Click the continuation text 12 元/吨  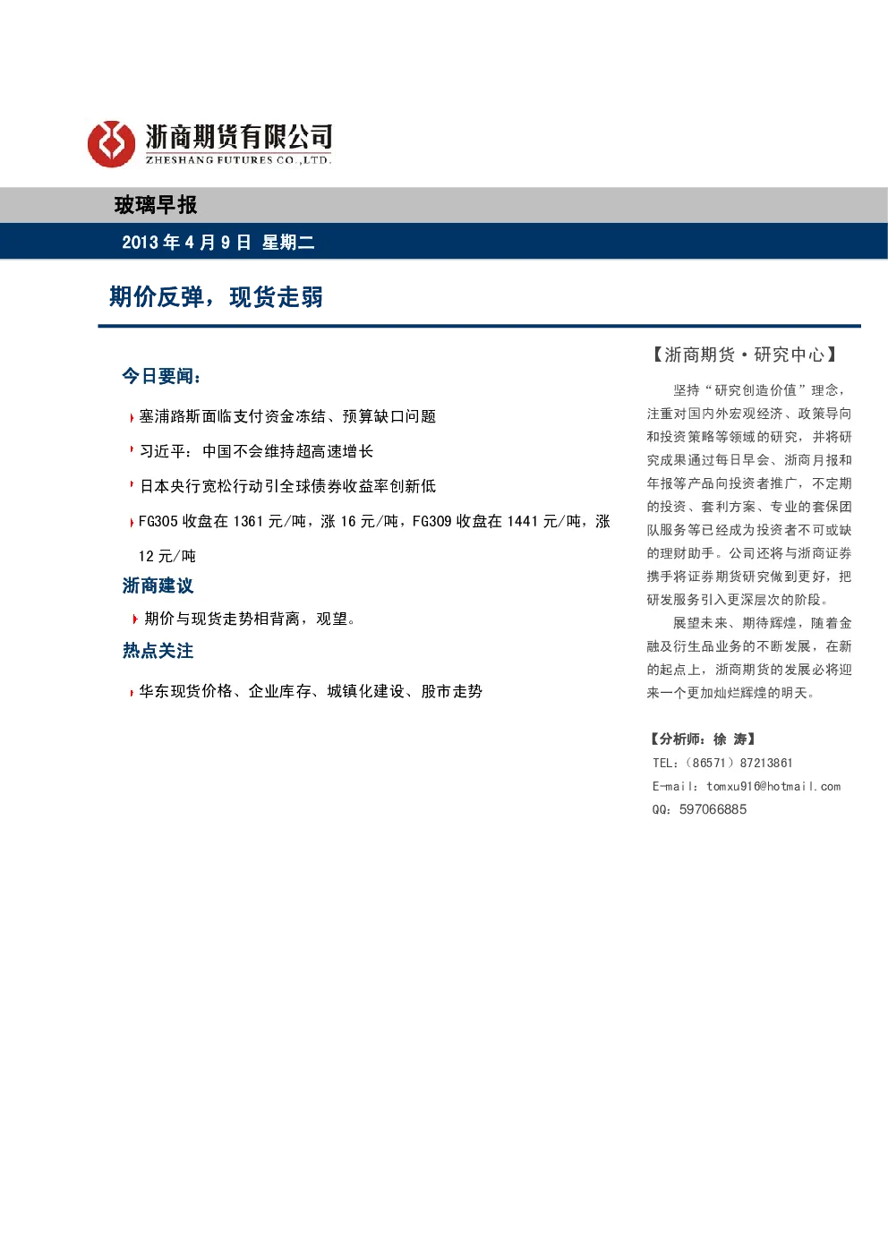(x=166, y=556)
